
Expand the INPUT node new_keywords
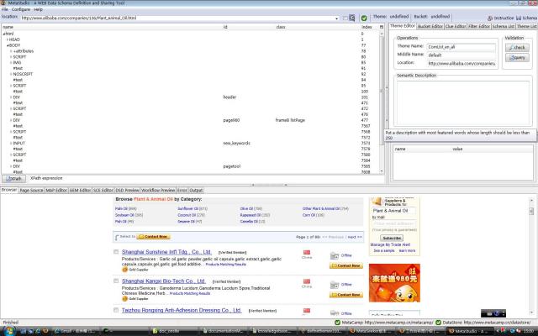coord(11,144)
